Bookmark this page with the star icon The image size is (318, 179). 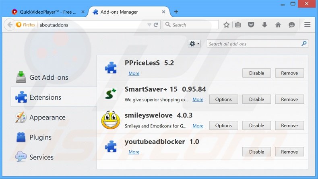226,25
